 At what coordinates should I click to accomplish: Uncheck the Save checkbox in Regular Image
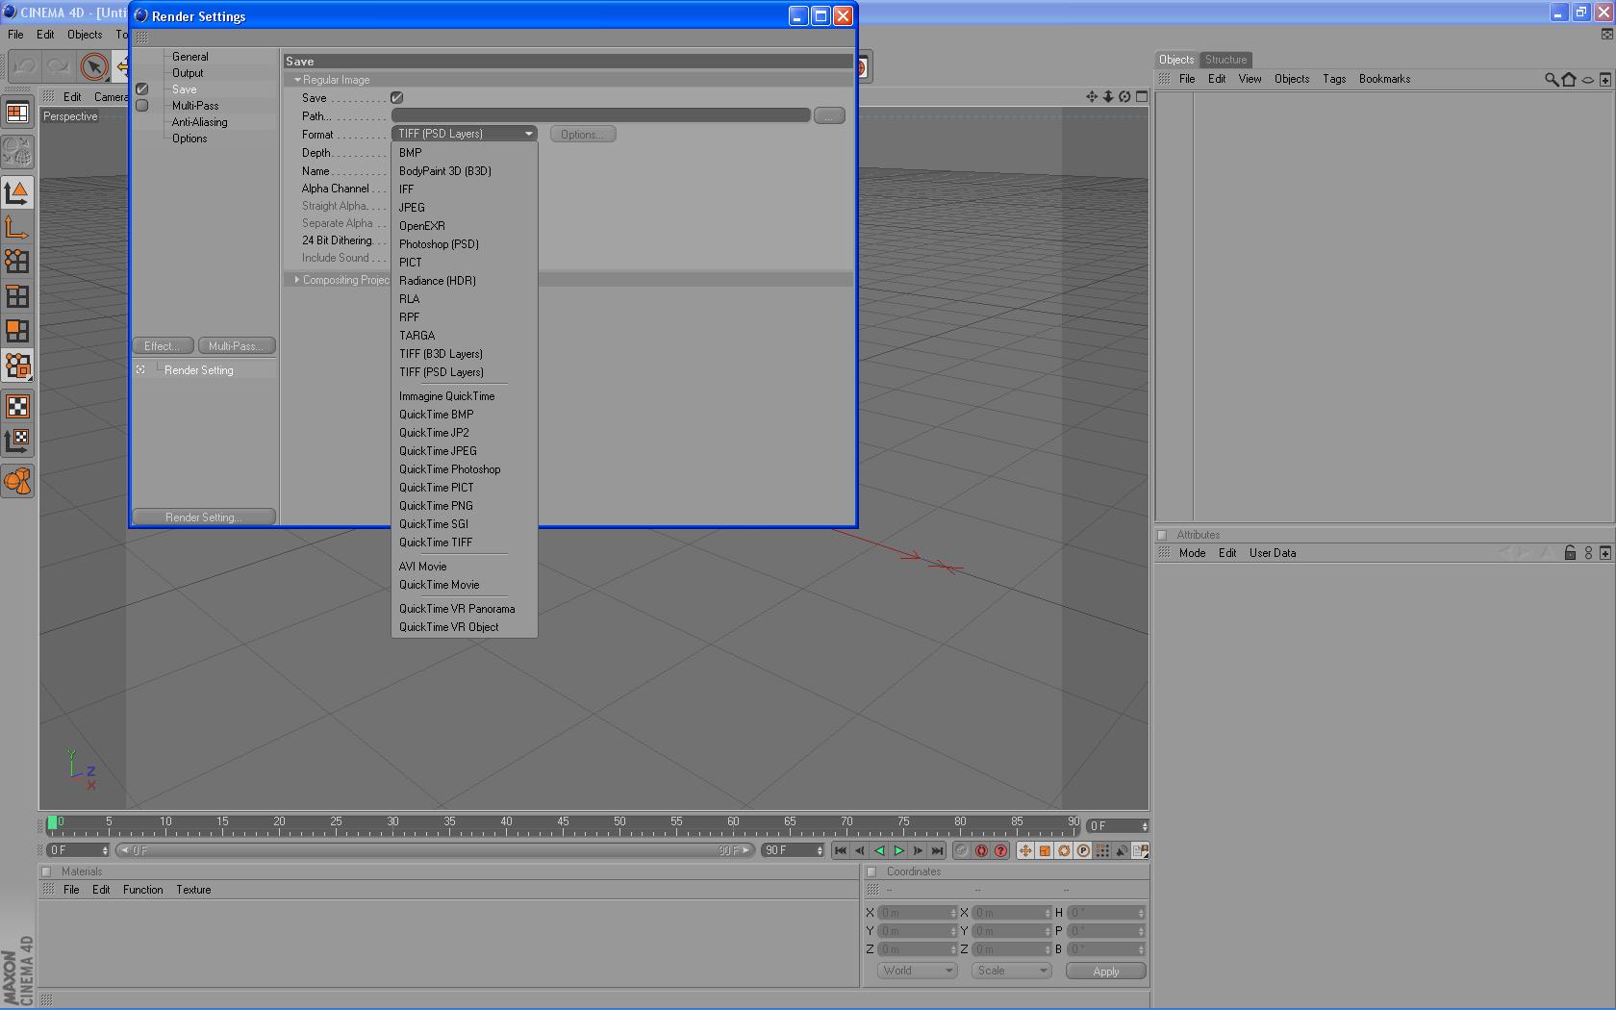[396, 98]
